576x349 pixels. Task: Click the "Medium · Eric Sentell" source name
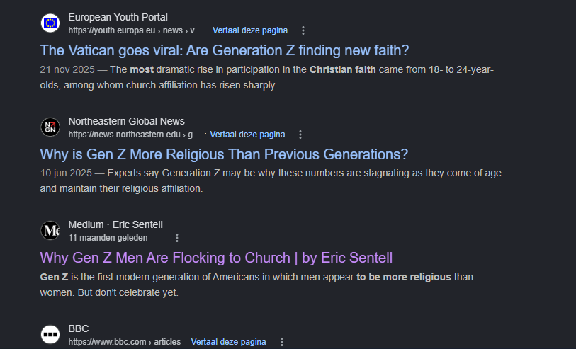[x=115, y=225]
